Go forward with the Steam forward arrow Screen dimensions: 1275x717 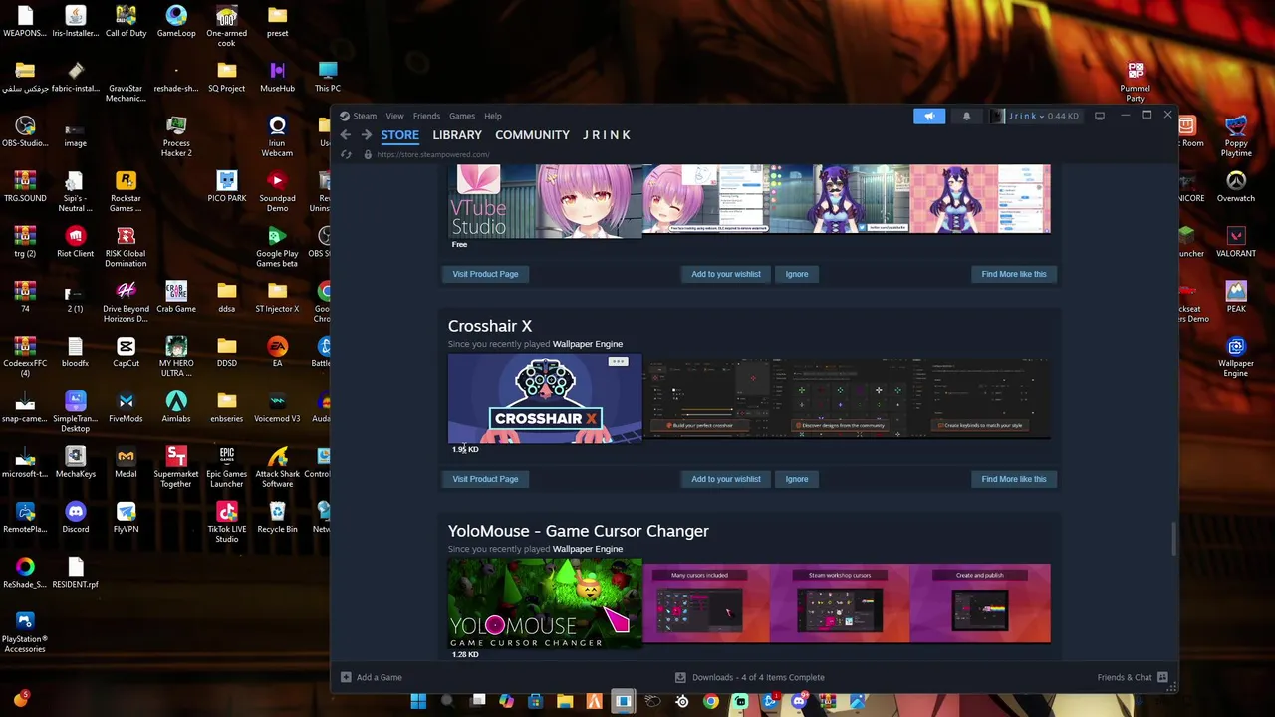tap(366, 135)
